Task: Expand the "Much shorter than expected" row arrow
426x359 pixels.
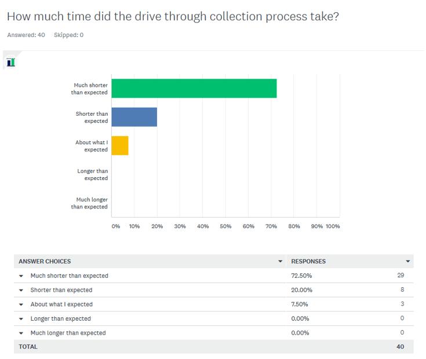Action: click(21, 276)
